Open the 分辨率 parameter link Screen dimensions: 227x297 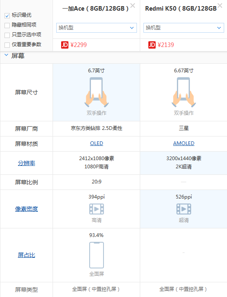pyautogui.click(x=26, y=163)
